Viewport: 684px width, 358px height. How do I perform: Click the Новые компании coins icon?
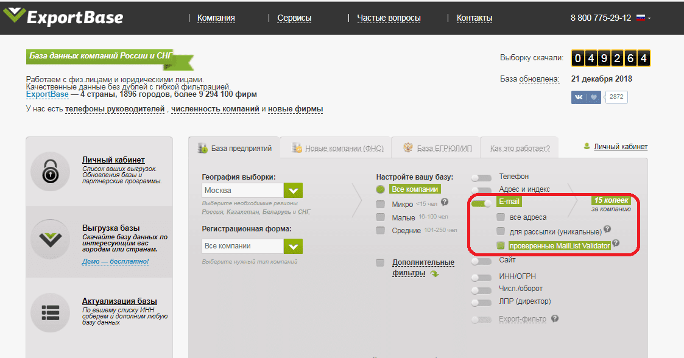(297, 148)
